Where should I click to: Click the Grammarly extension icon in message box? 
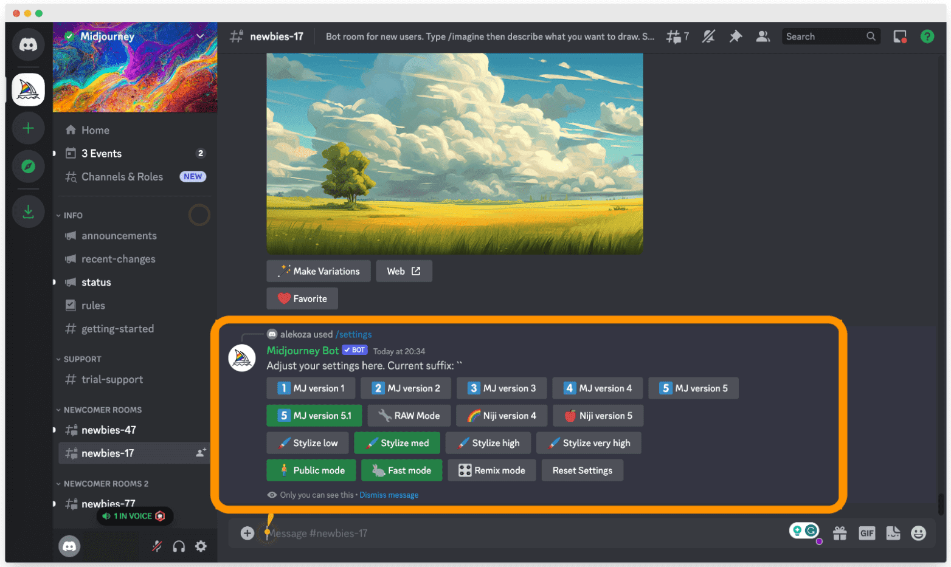[811, 531]
